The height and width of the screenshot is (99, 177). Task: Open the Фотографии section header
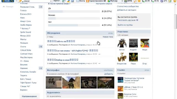[53, 70]
